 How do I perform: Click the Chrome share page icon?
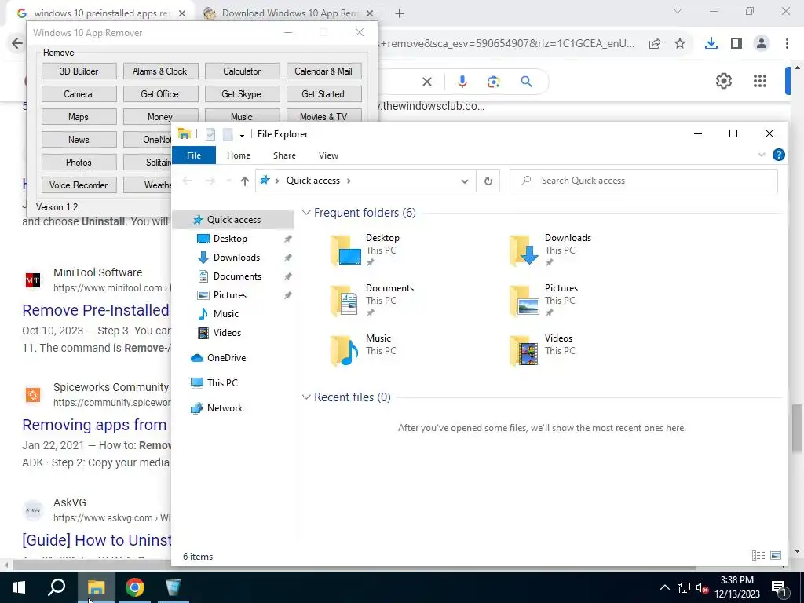655,44
